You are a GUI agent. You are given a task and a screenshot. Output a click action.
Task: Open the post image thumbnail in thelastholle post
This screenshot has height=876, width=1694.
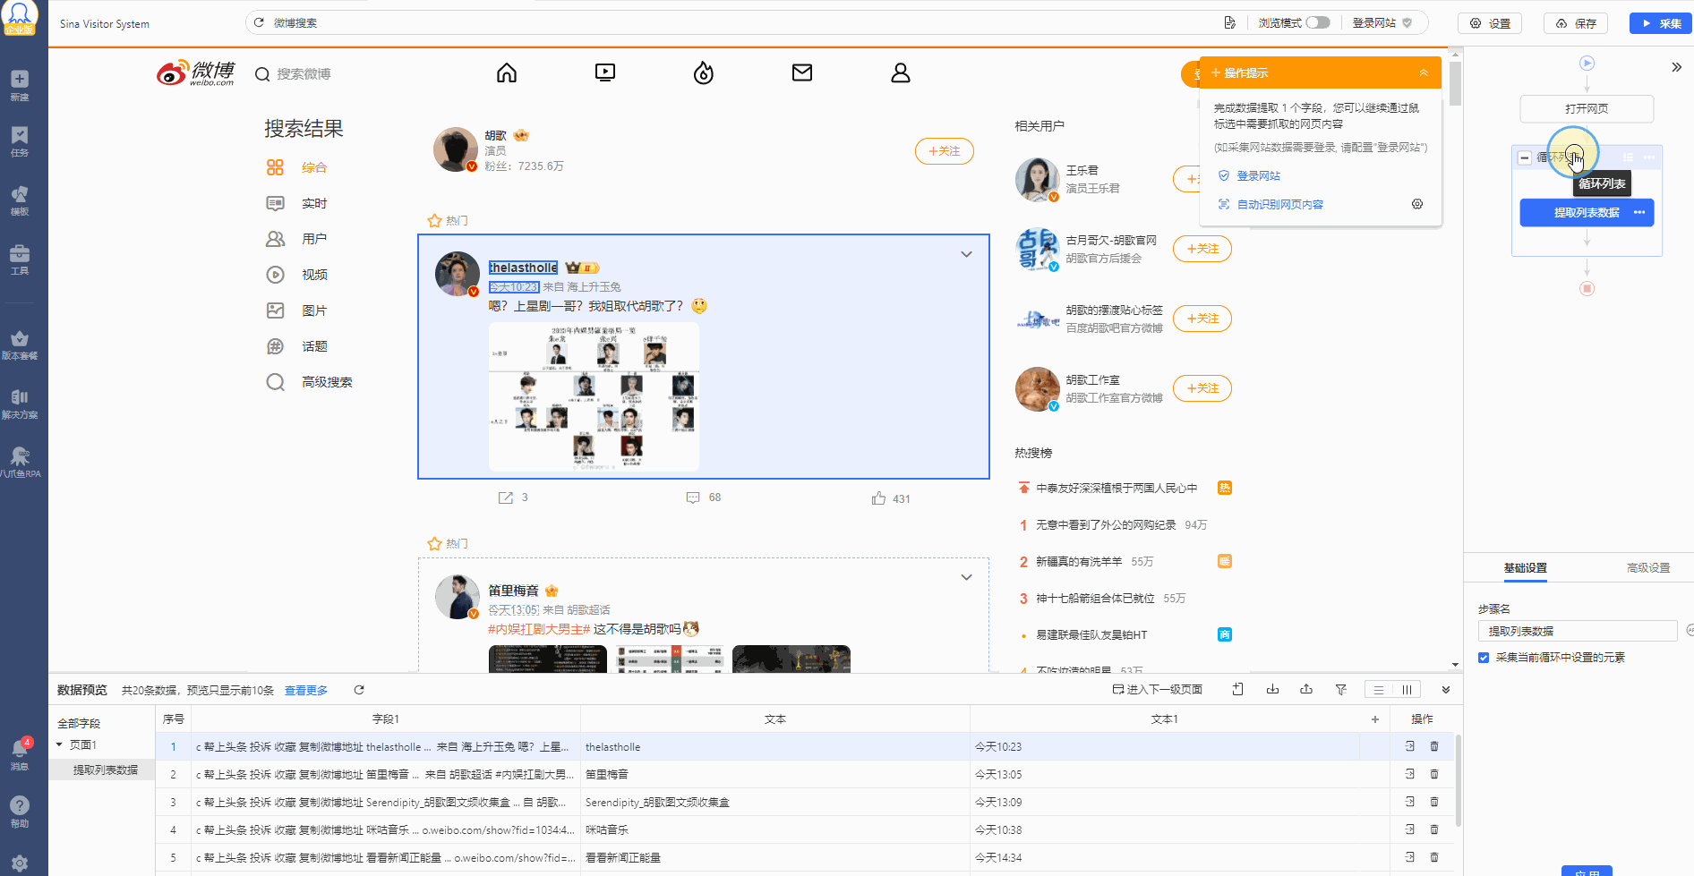(594, 396)
